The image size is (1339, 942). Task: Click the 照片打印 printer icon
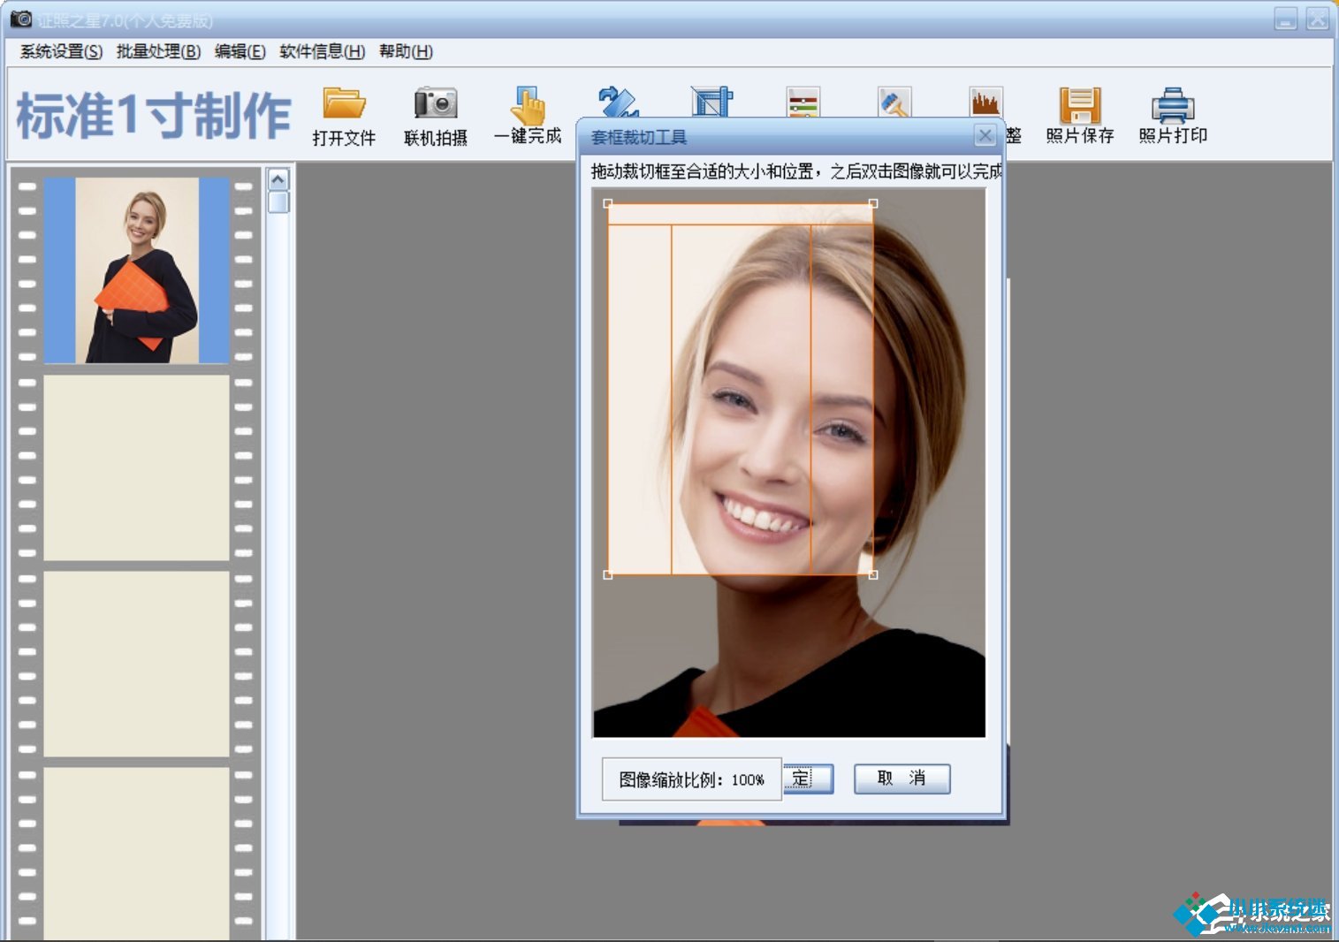pyautogui.click(x=1172, y=105)
